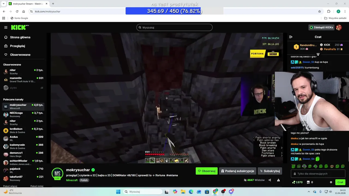Bookmark this page with the star icon
The image size is (349, 196).
[x=320, y=11]
